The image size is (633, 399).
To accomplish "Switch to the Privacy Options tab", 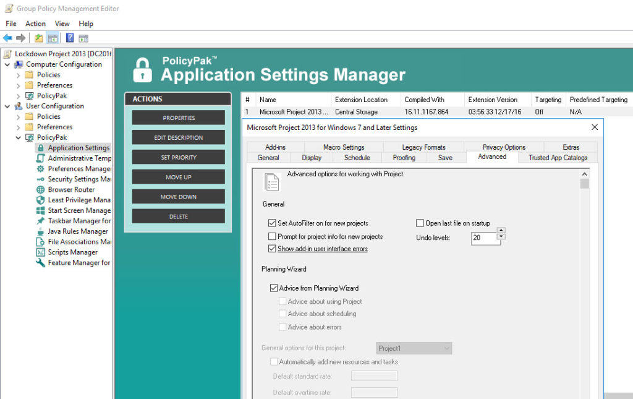I will pyautogui.click(x=504, y=147).
